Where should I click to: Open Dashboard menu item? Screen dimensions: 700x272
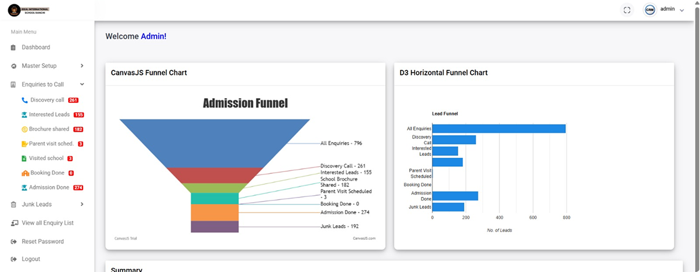[x=36, y=47]
